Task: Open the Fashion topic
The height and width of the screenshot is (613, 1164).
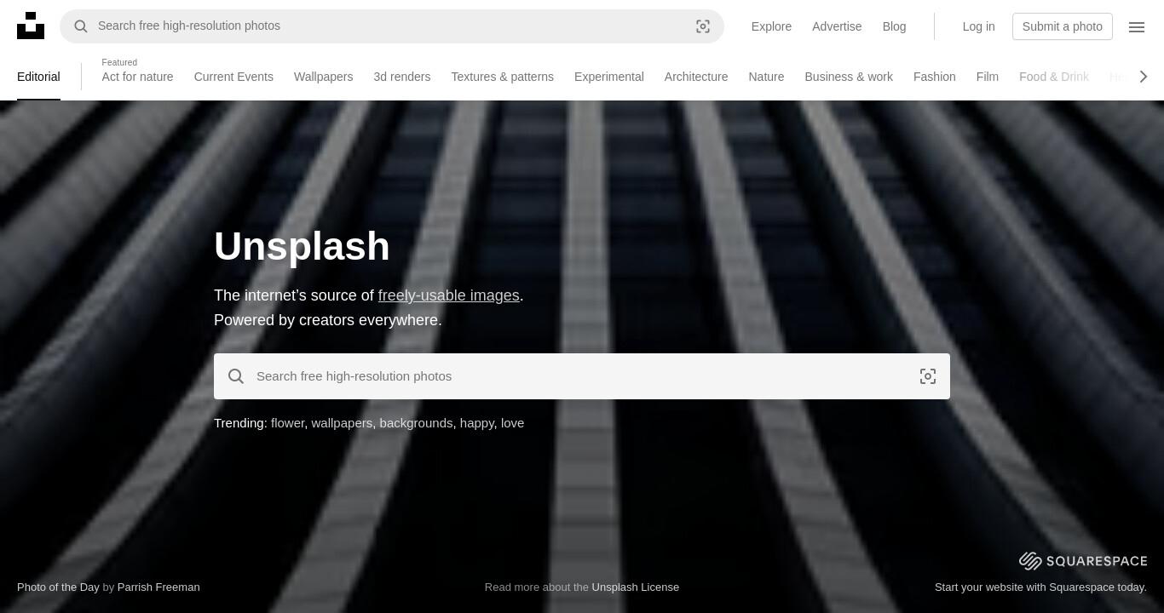Action: [x=934, y=77]
